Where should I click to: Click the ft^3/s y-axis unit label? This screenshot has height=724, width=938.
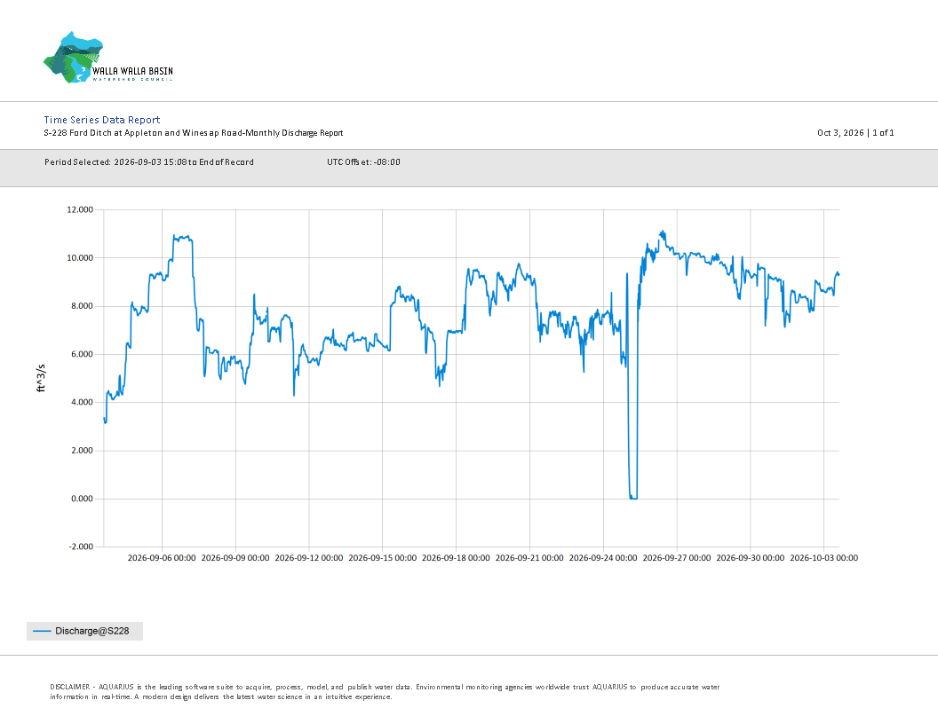[x=41, y=378]
